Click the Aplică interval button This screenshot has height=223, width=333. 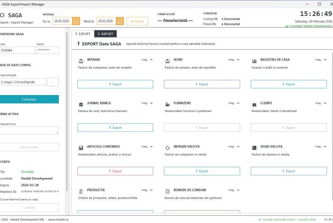(137, 21)
